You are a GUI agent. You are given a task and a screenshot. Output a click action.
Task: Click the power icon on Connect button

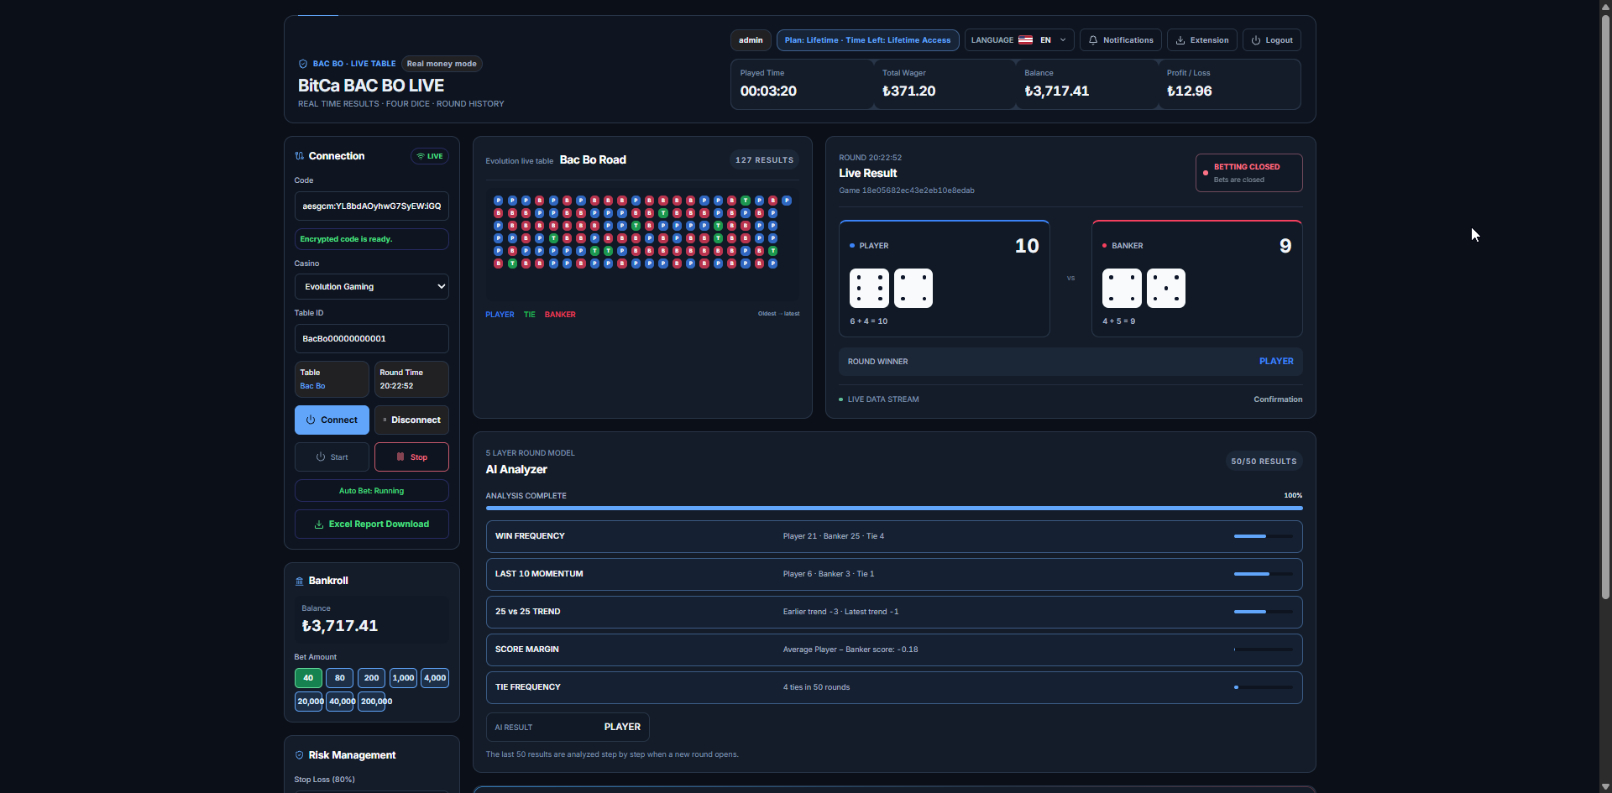[x=311, y=420]
